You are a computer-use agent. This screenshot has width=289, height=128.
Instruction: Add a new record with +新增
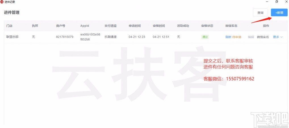279,12
